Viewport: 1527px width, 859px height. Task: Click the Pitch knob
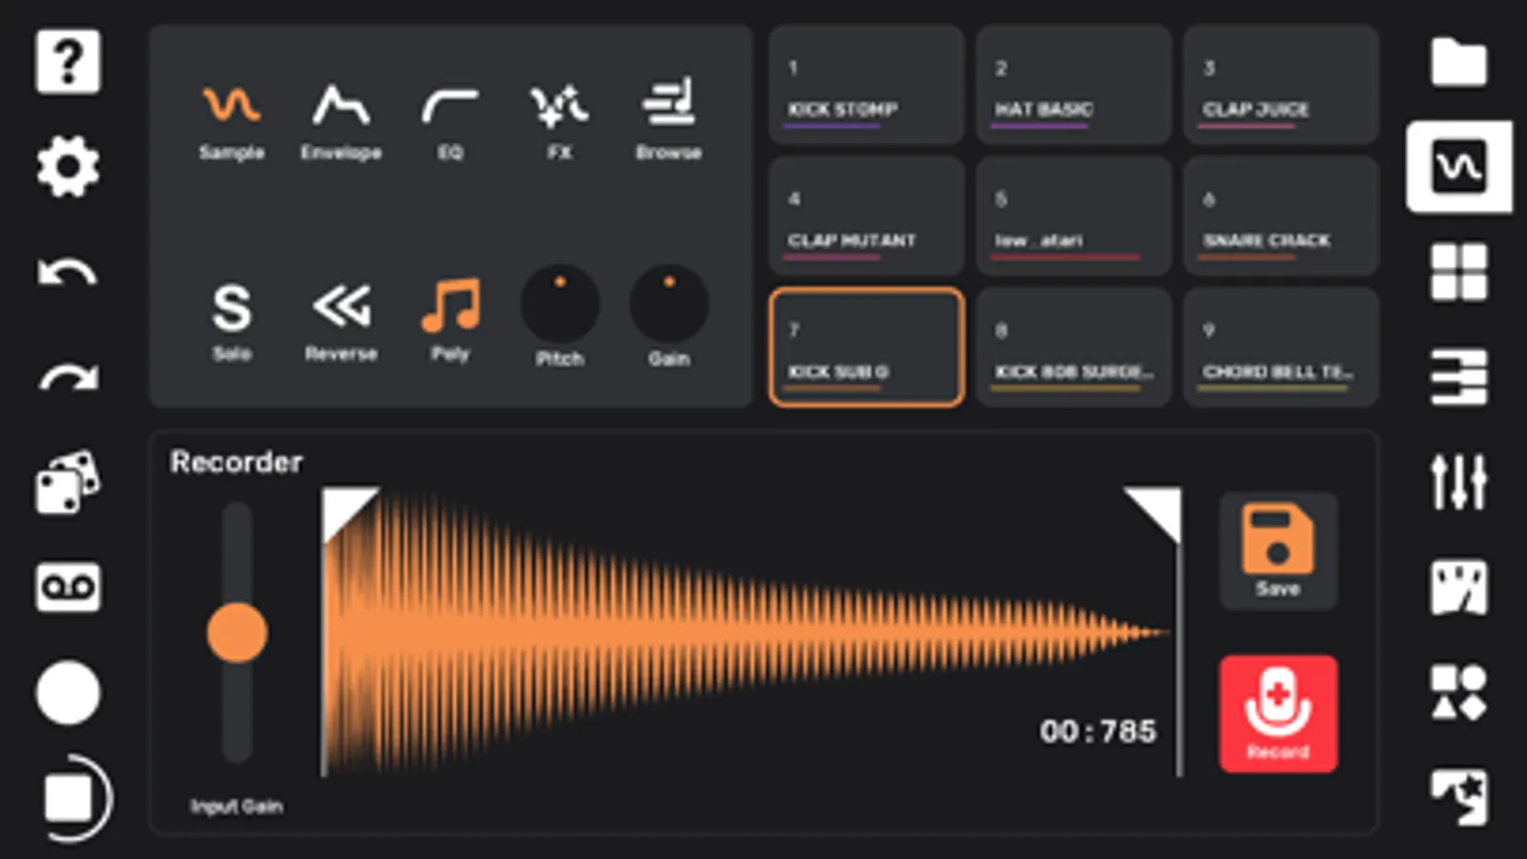[560, 304]
